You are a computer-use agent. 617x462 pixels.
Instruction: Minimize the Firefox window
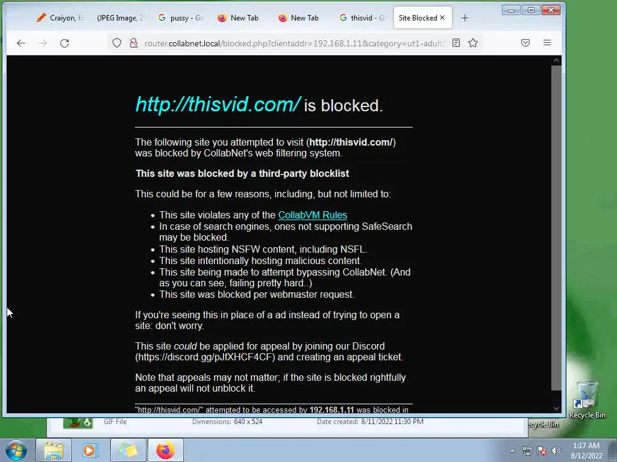point(511,10)
